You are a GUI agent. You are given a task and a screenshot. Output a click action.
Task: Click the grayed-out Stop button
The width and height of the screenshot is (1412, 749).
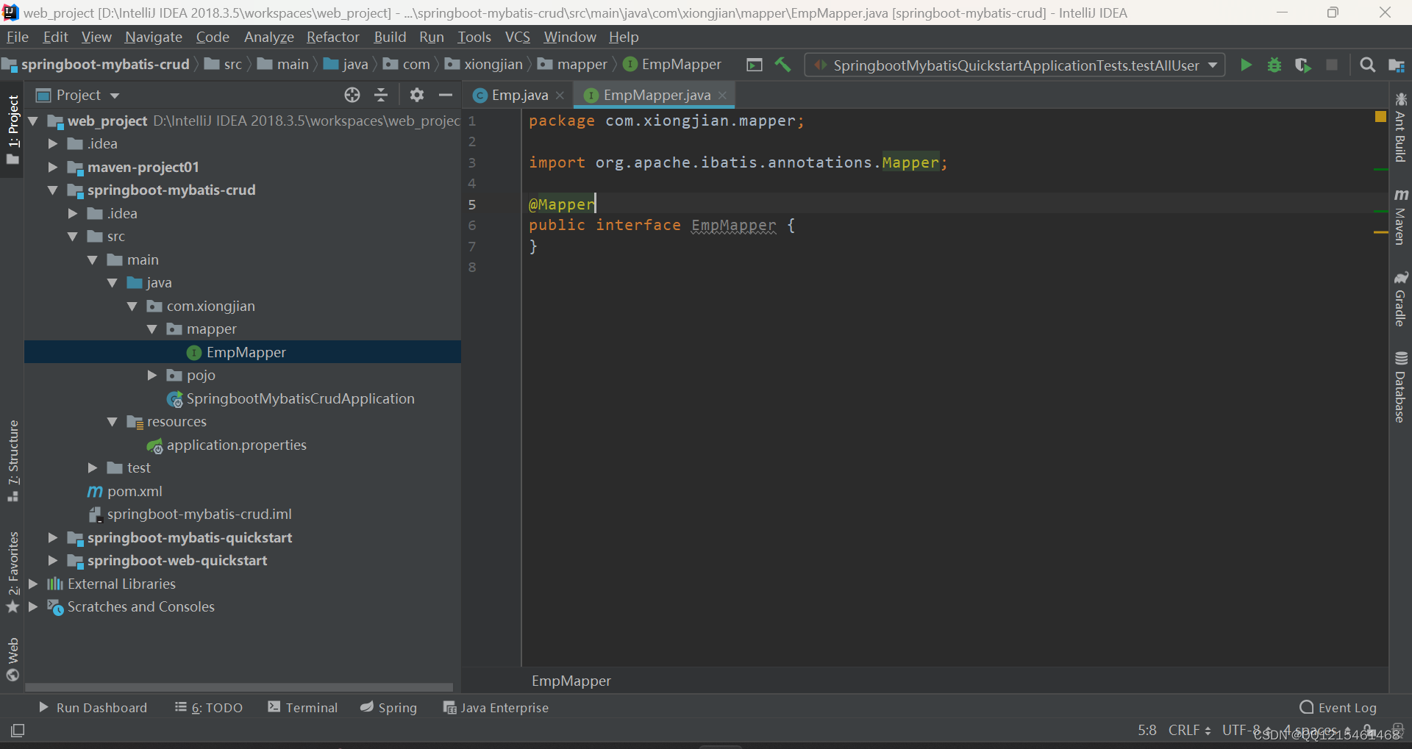point(1331,65)
